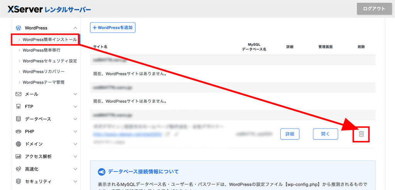Screen dimensions: 395x190
Task: Click the アクセス解析 chart icon
Action: point(19,156)
